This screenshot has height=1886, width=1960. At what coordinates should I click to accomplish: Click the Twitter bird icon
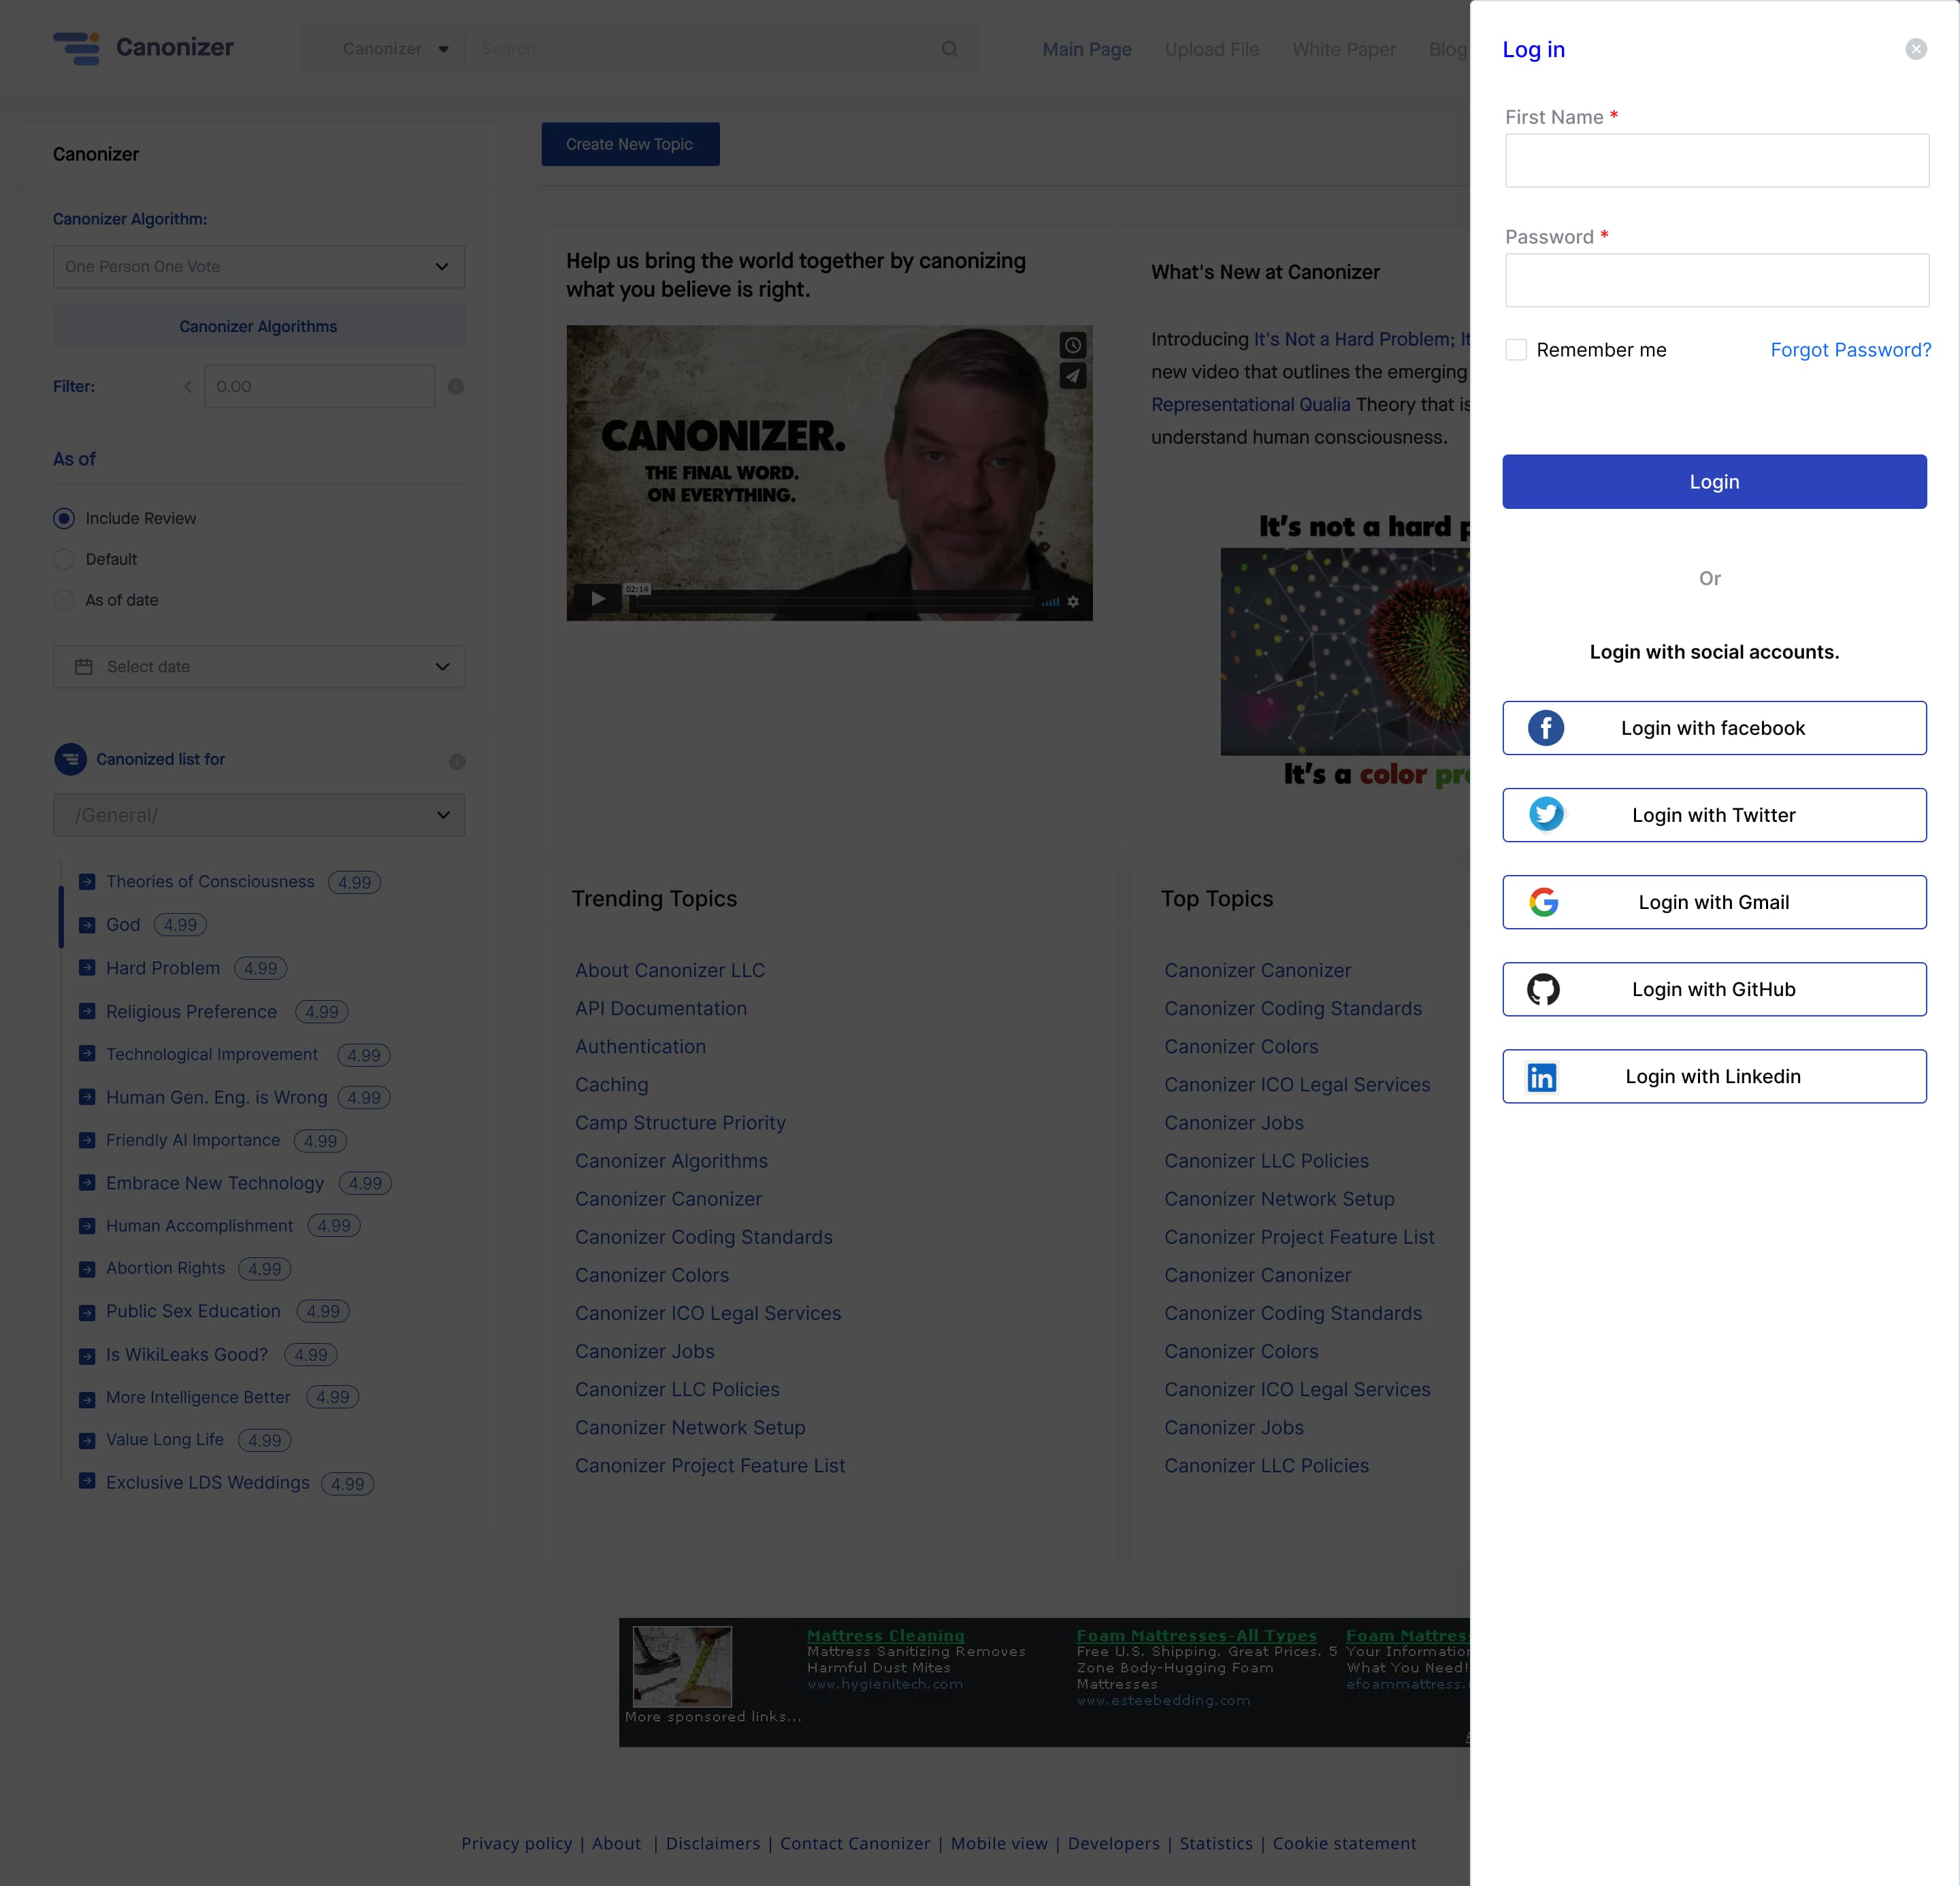click(x=1545, y=814)
